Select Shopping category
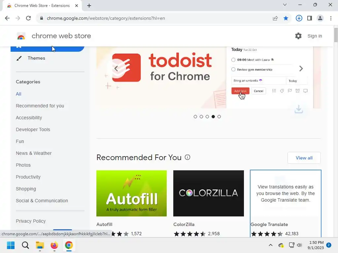Viewport: 338px width, 253px height. click(26, 189)
